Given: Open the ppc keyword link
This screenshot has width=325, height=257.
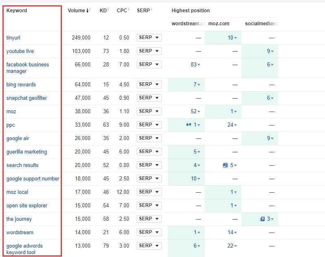Looking at the screenshot, I should coord(11,125).
